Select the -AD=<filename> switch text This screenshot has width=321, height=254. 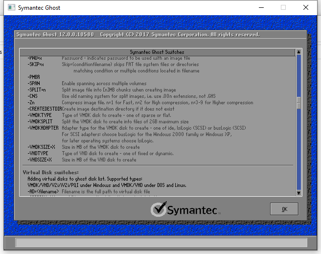click(x=43, y=191)
